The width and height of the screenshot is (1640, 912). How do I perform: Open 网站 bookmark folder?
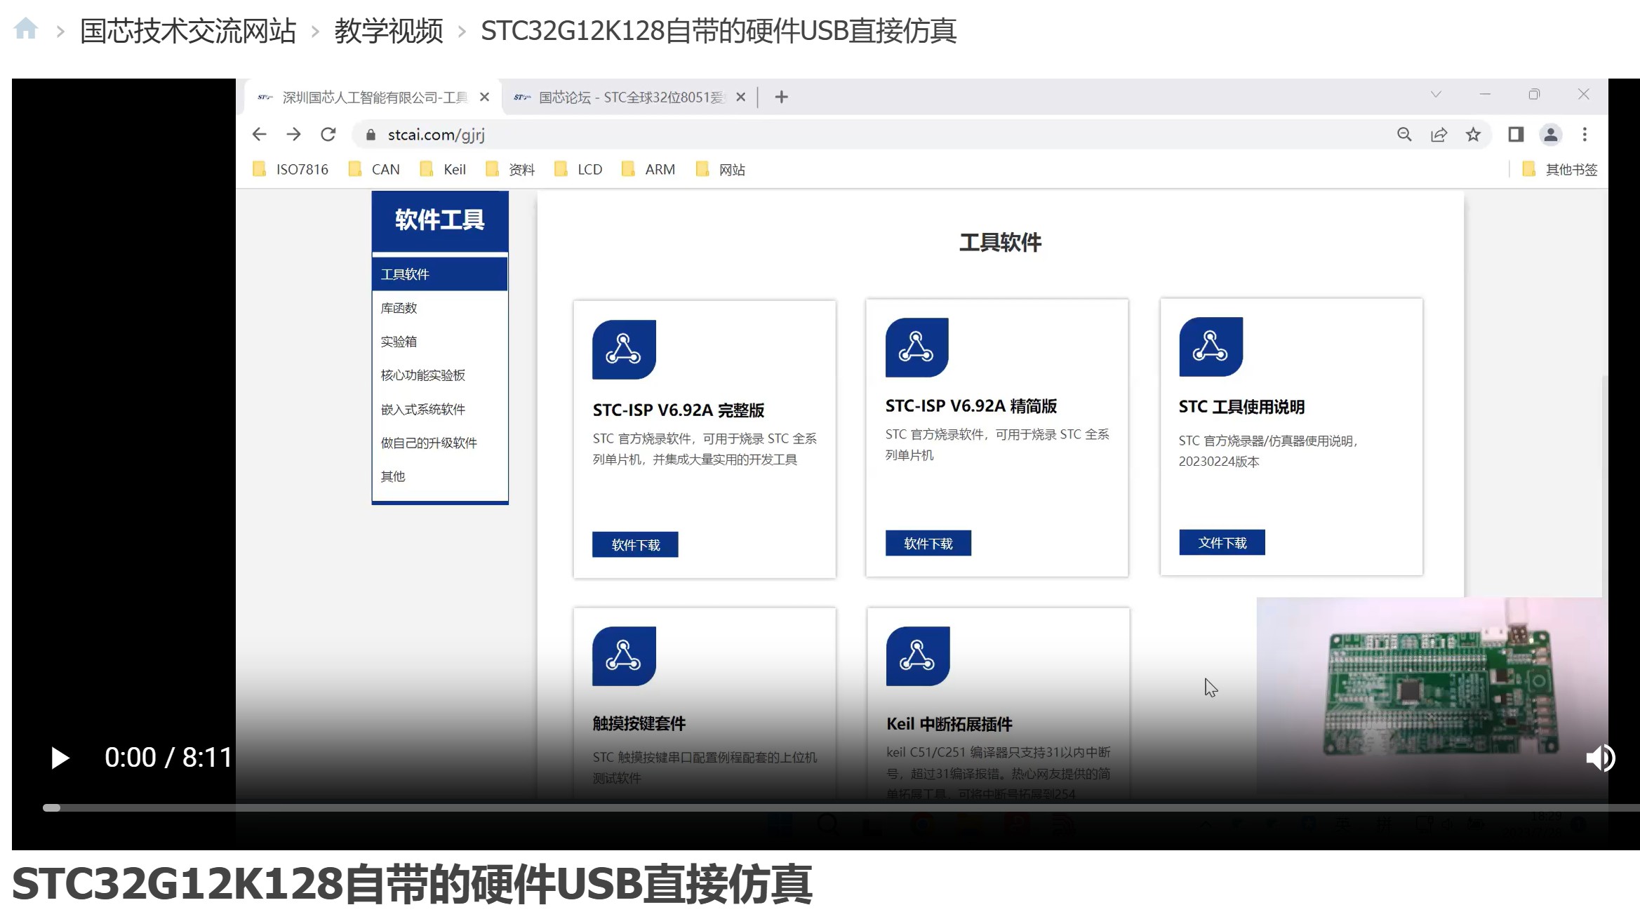(x=720, y=169)
